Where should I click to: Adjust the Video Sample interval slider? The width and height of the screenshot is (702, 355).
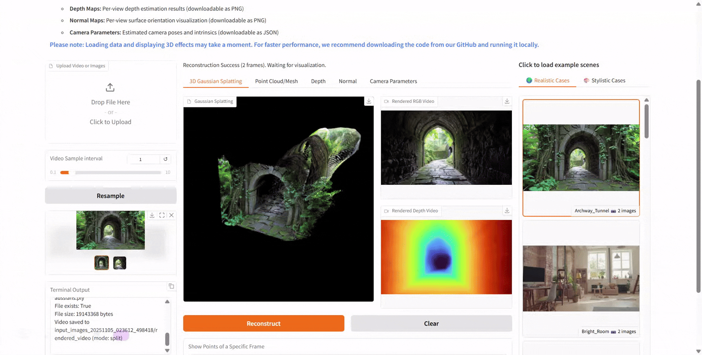click(110, 172)
